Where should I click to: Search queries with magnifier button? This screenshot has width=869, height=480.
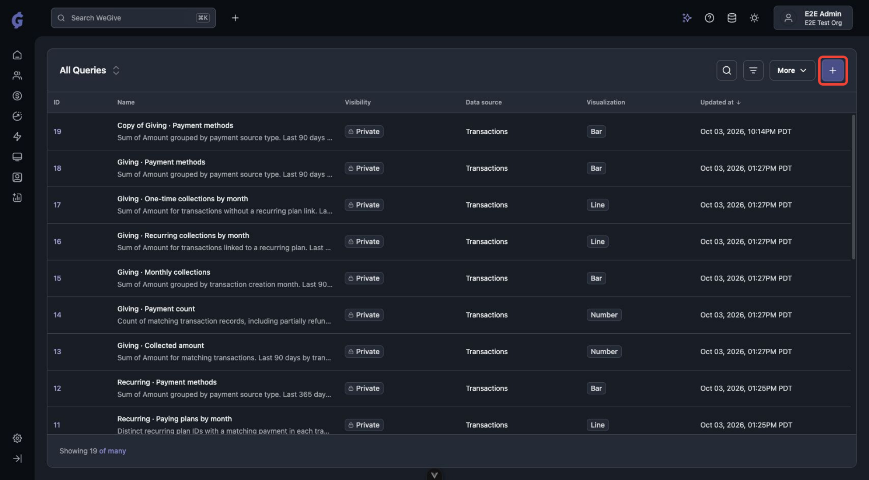(727, 70)
